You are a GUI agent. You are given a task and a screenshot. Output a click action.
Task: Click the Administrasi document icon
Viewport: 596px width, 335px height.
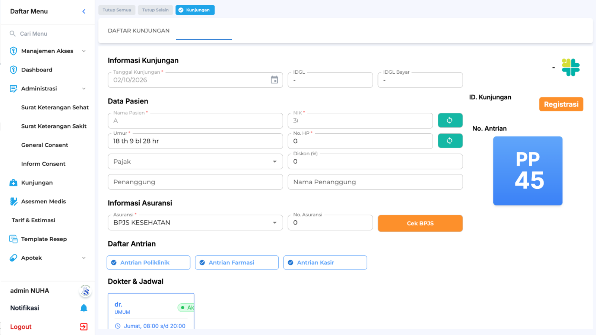coord(13,89)
